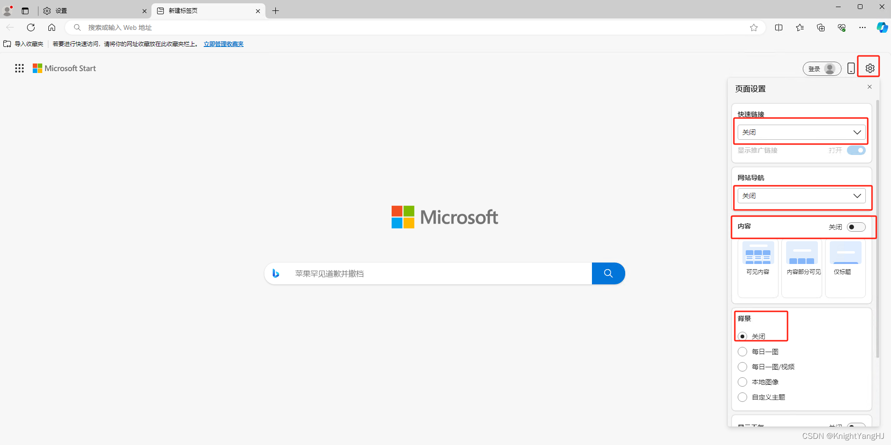
Task: Click the 登录 button
Action: 822,69
